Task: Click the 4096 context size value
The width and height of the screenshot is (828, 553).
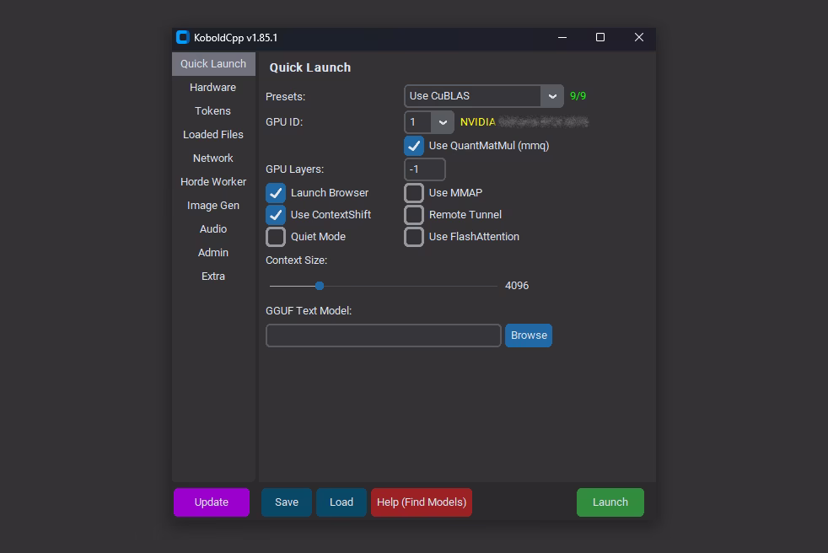Action: pyautogui.click(x=516, y=286)
